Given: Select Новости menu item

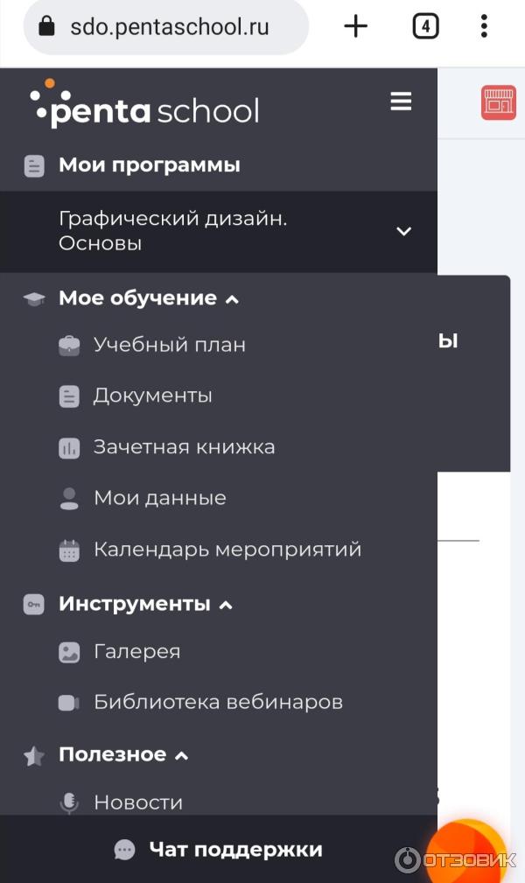Looking at the screenshot, I should (138, 802).
